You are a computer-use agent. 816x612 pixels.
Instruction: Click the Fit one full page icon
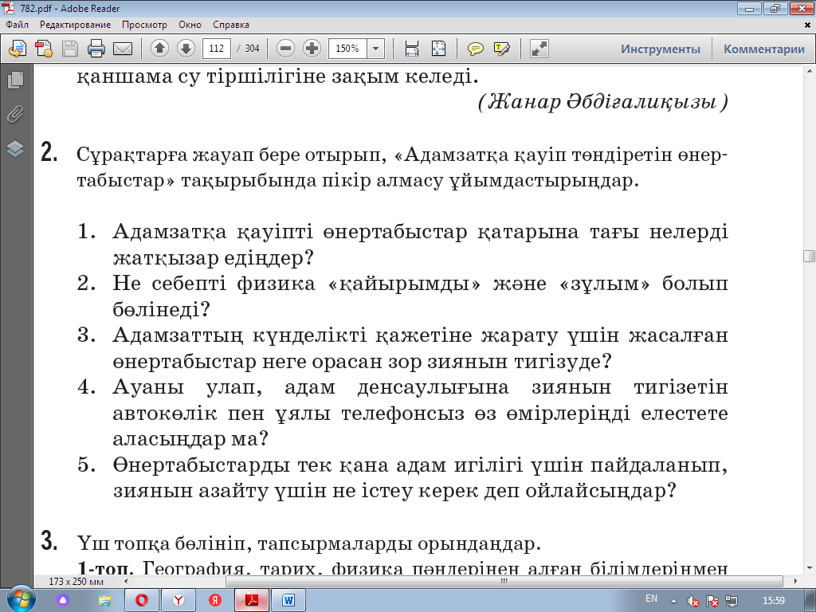(x=439, y=49)
